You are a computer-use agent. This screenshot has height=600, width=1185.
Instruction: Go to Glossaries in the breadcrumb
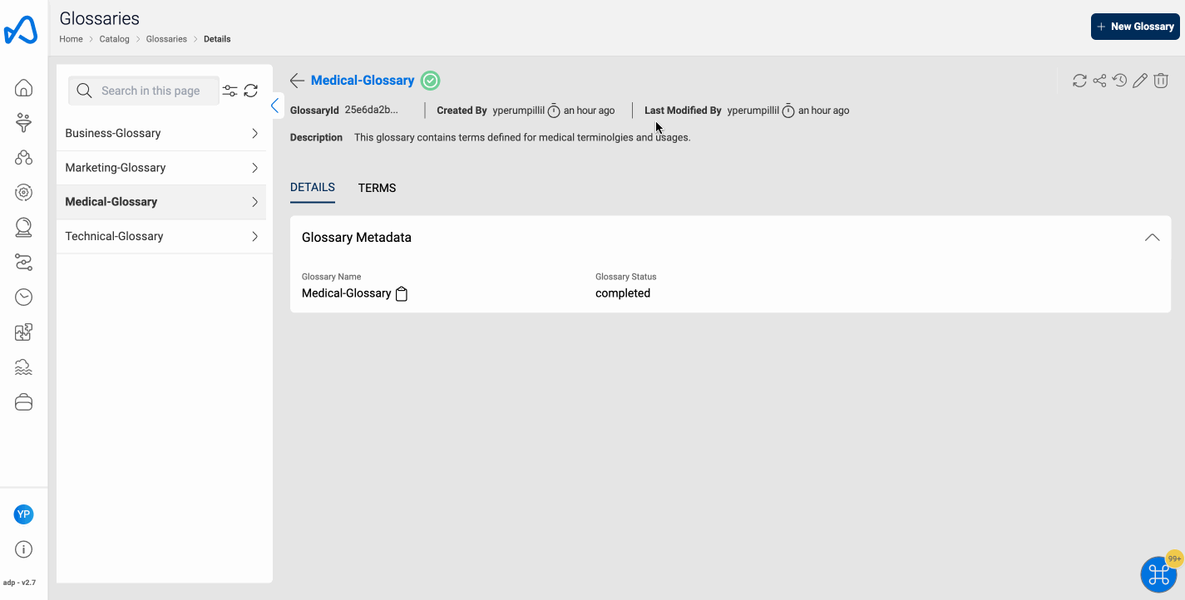[x=166, y=39]
